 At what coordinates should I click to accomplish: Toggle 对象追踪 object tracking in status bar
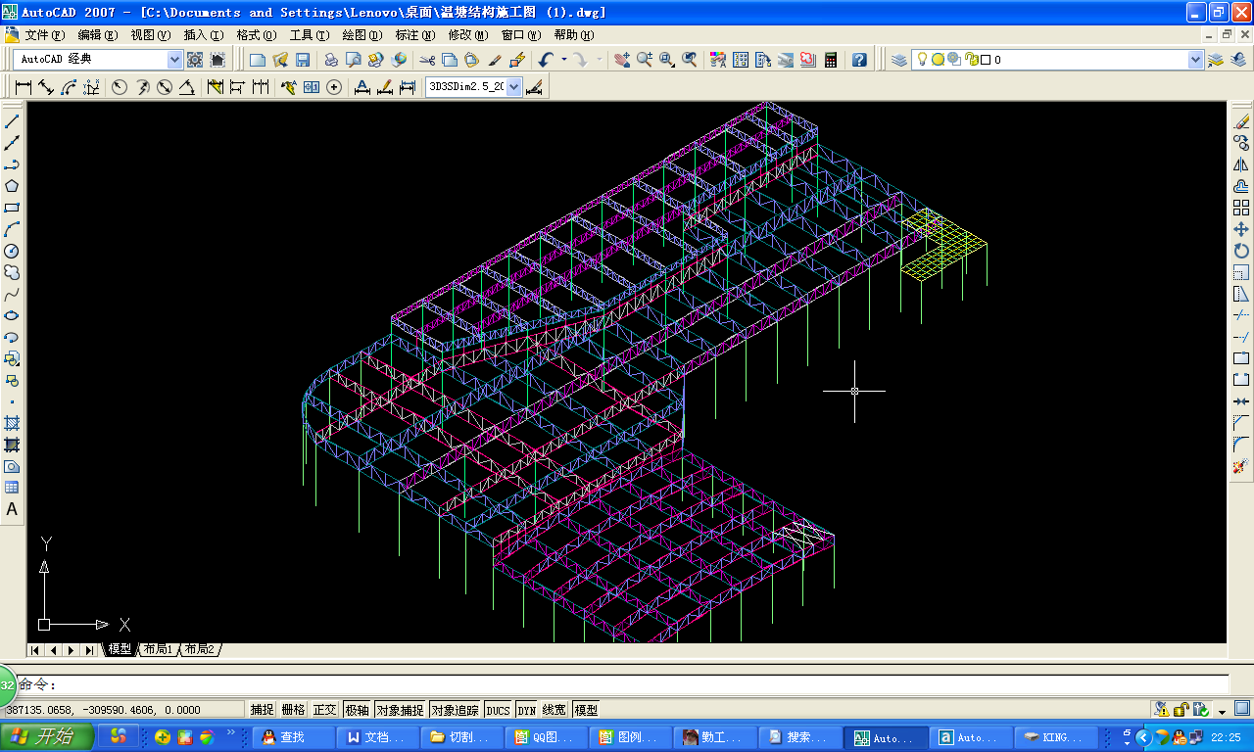click(456, 710)
